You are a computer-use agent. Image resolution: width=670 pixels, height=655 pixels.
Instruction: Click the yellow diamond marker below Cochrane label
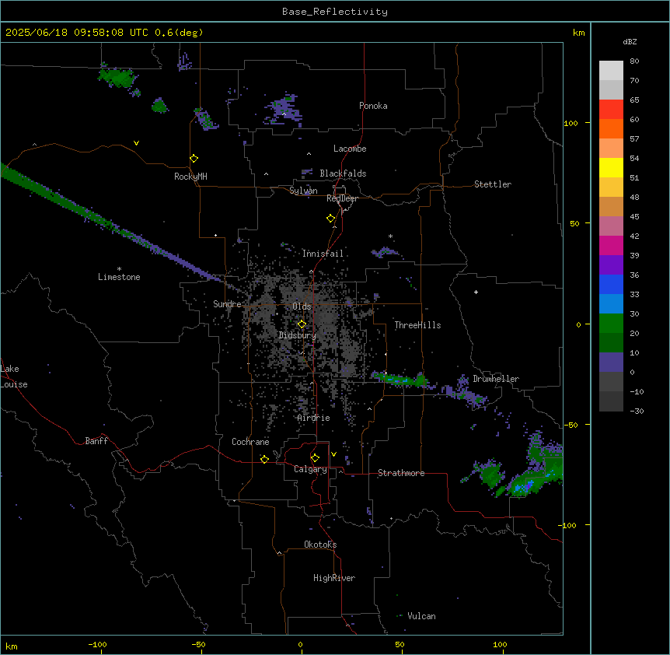tap(264, 459)
